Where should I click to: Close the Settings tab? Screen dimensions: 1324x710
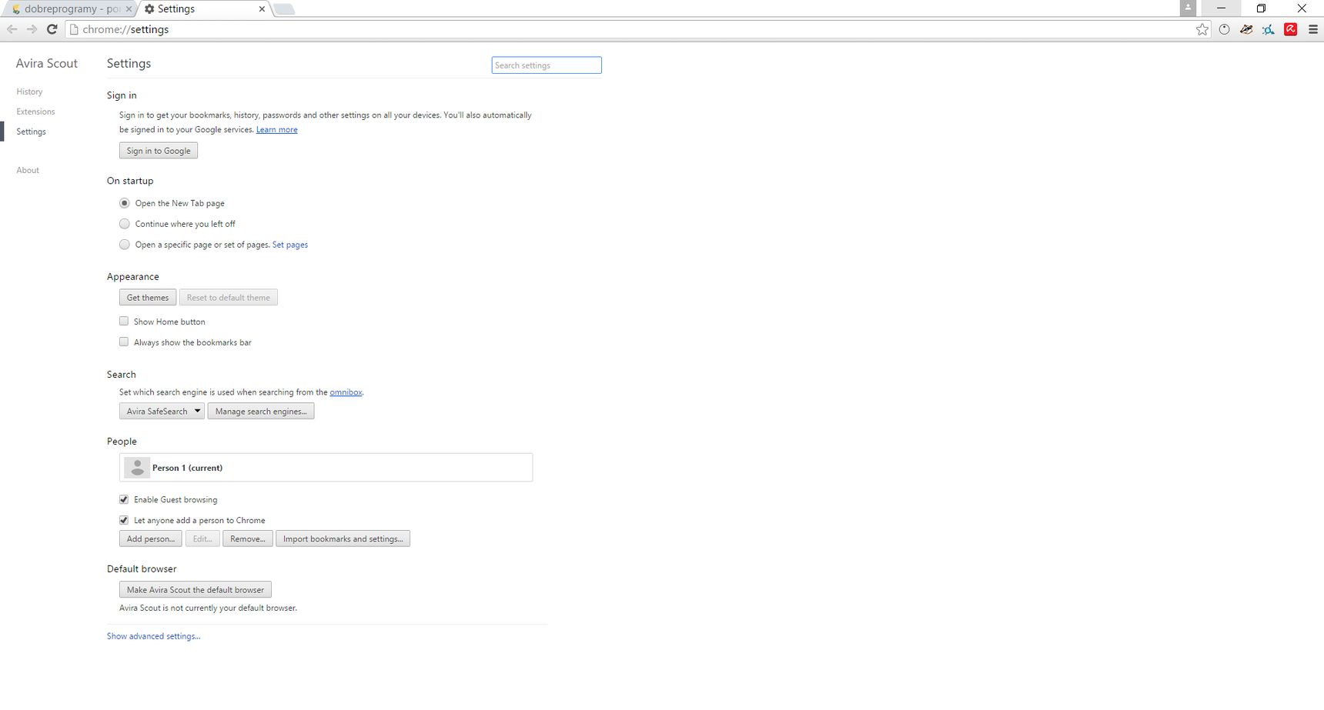[262, 9]
